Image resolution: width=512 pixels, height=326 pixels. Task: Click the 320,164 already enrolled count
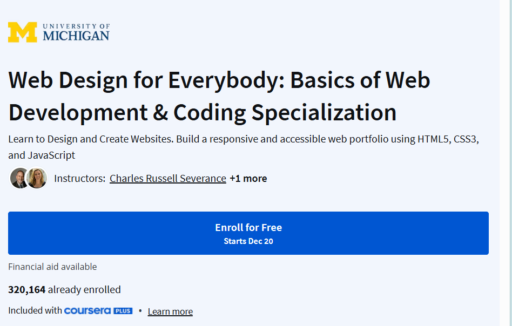click(64, 289)
